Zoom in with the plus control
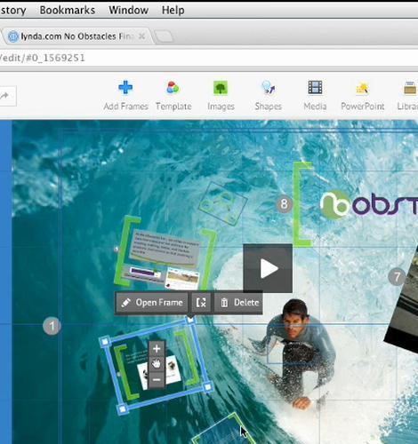This screenshot has width=418, height=444. [x=157, y=349]
